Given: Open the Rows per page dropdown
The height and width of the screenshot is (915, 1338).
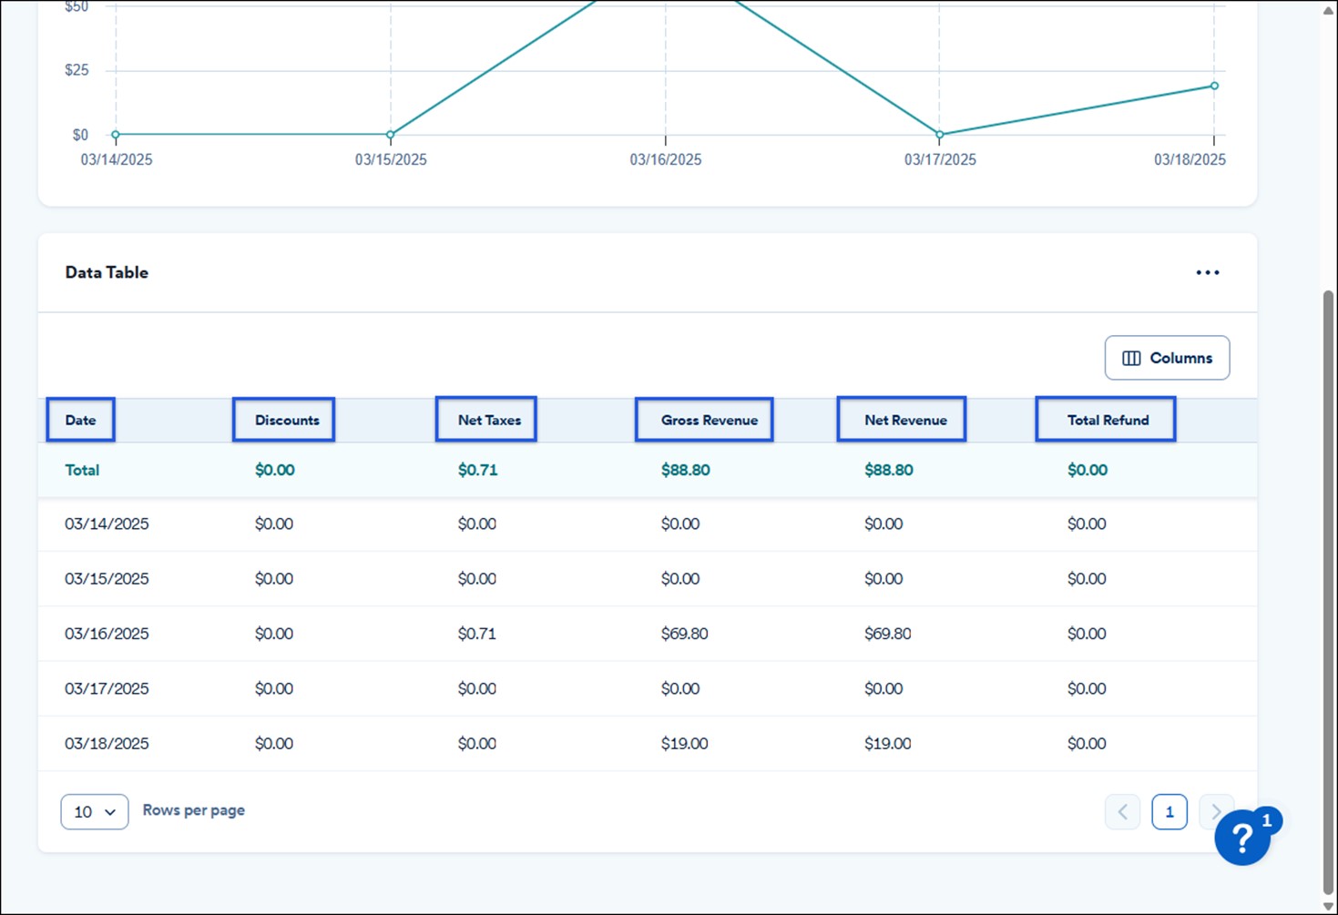Looking at the screenshot, I should tap(94, 811).
